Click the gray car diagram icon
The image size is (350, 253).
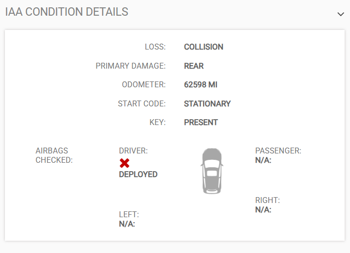coord(211,171)
